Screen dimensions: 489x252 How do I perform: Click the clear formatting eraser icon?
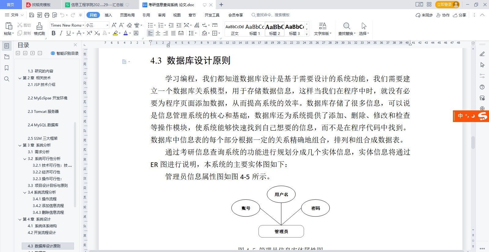129,25
